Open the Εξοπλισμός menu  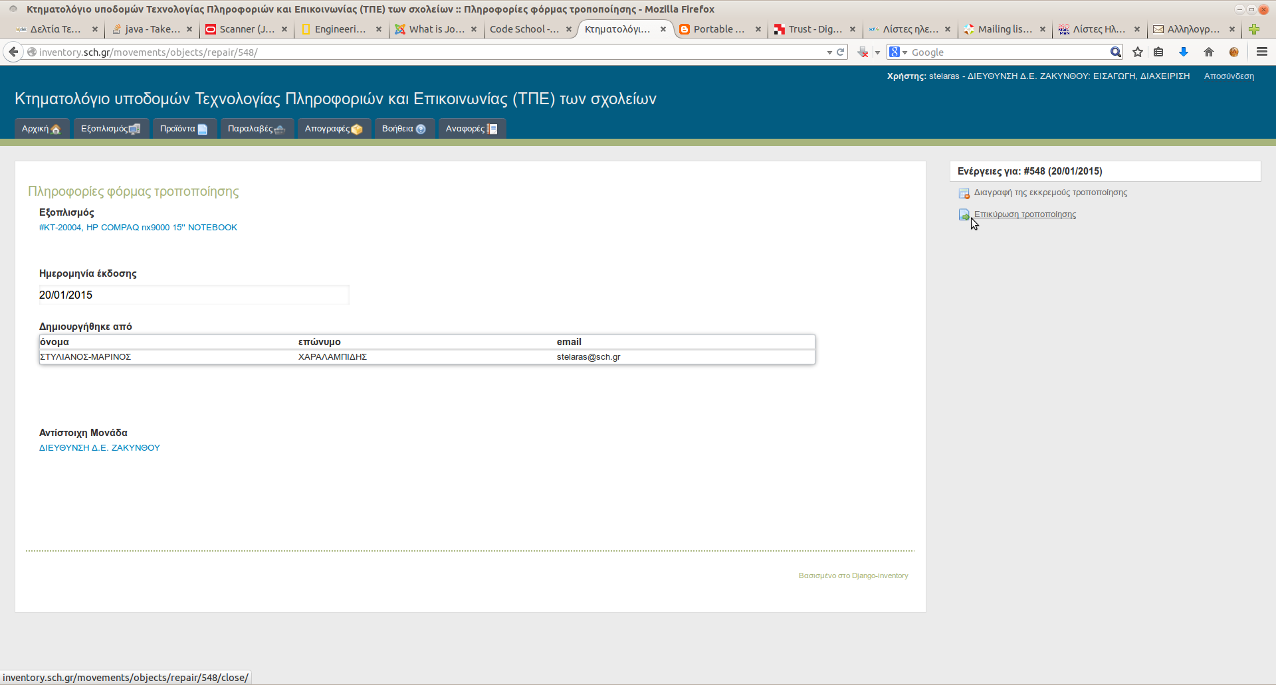[111, 129]
